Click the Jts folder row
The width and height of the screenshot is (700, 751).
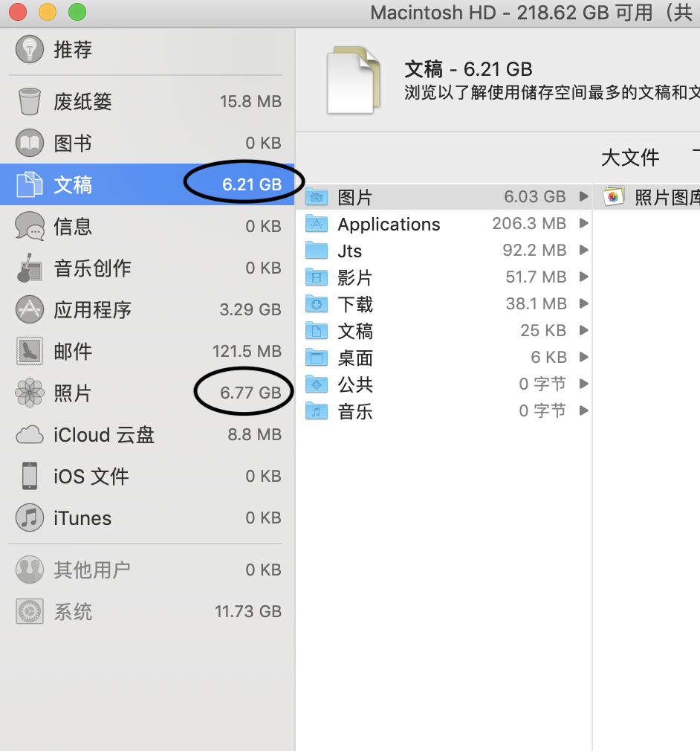(446, 251)
